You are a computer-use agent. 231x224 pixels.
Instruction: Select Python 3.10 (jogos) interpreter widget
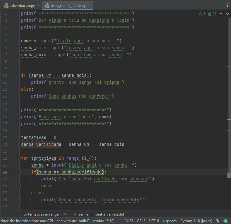[x=196, y=221]
